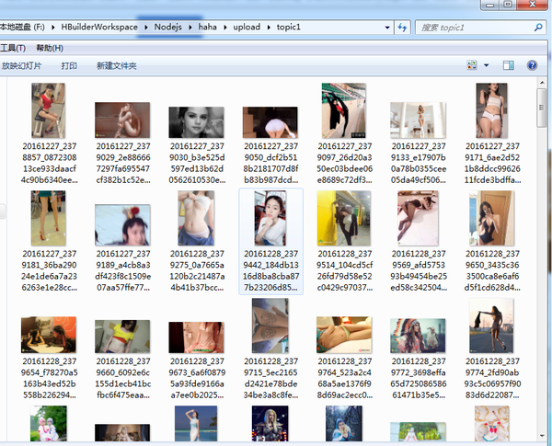552x446 pixels.
Task: Select thumbnail of file 20161227_2379171
Action: [492, 110]
